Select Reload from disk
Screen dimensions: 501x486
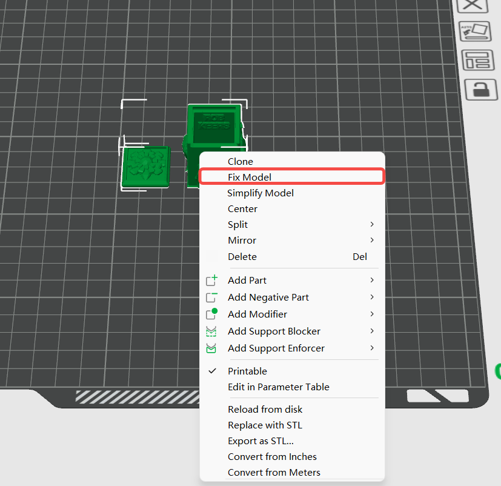click(292, 409)
